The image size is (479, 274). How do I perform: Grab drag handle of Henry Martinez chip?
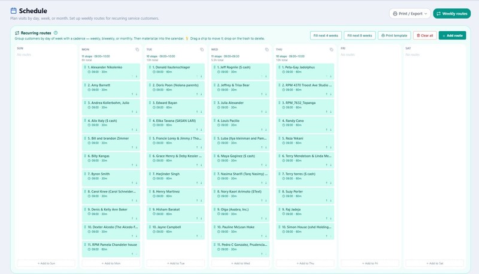tap(150, 191)
